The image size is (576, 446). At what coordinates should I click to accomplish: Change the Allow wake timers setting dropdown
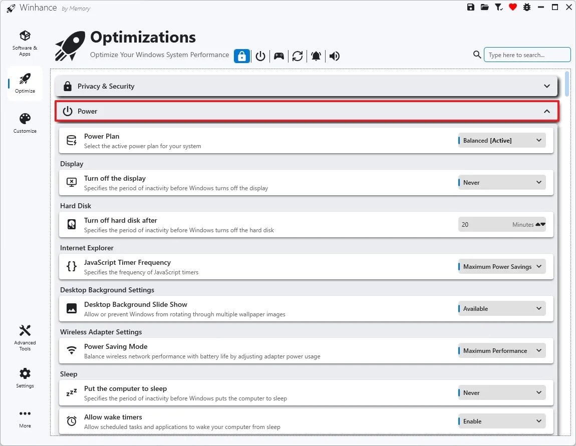[x=501, y=421]
